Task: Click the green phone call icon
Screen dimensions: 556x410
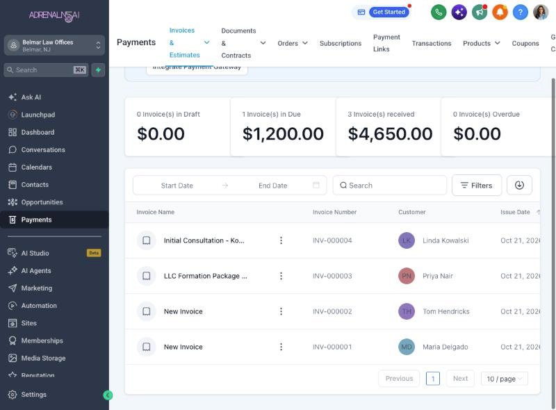Action: 439,13
